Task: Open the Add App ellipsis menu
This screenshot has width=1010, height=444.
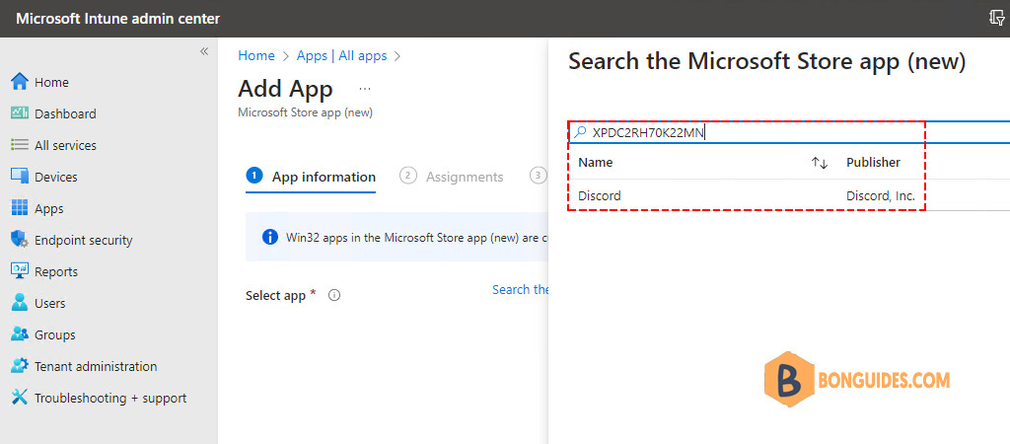Action: pyautogui.click(x=365, y=89)
